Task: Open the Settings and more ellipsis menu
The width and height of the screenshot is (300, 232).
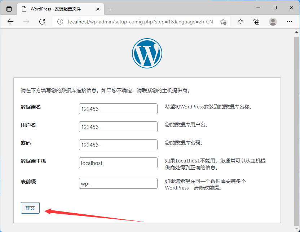Action: (x=290, y=22)
